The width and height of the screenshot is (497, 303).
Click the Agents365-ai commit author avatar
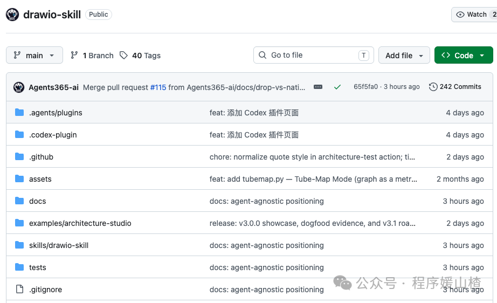[19, 87]
